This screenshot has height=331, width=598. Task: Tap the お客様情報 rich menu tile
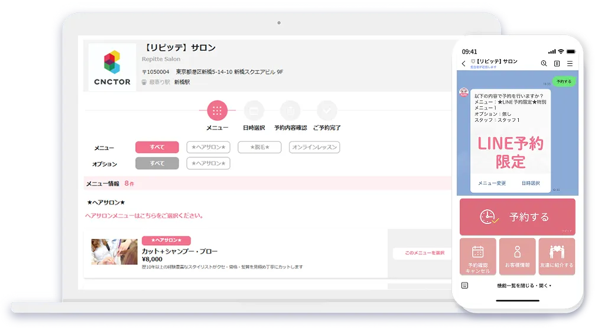[x=517, y=257]
